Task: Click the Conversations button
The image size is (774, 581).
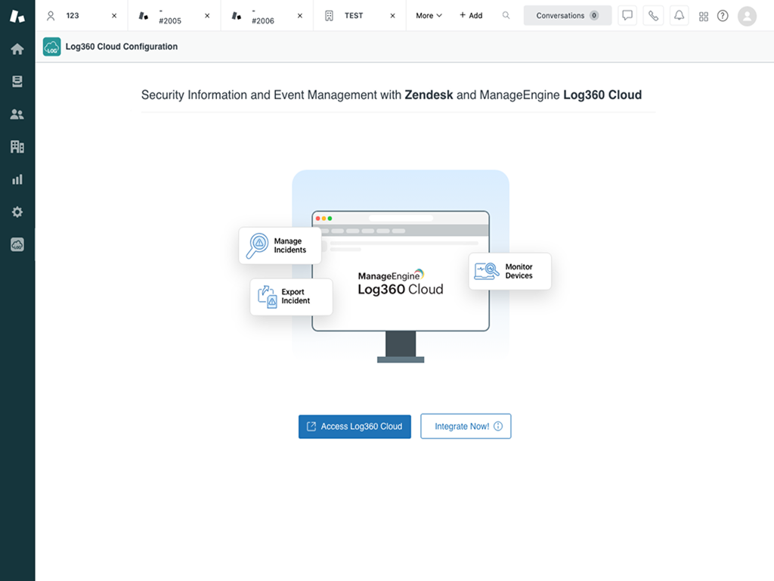Action: 567,16
